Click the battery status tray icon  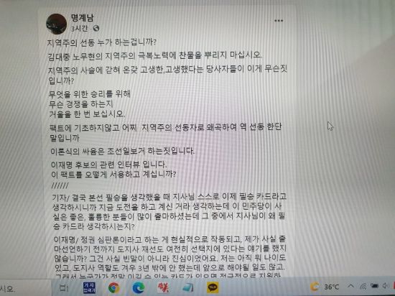click(374, 286)
